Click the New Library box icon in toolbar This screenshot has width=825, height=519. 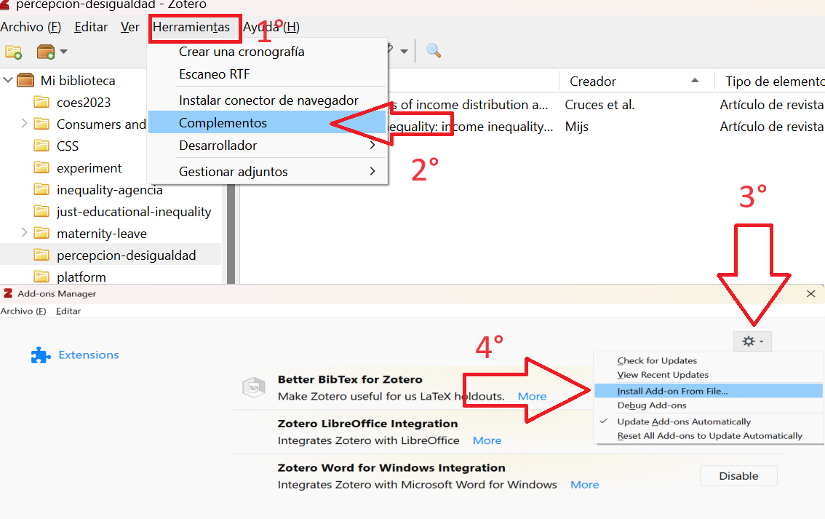click(46, 52)
